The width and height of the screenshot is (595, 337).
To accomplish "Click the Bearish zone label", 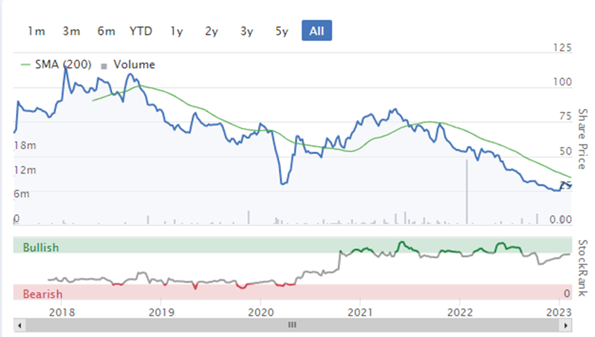I will [x=42, y=294].
